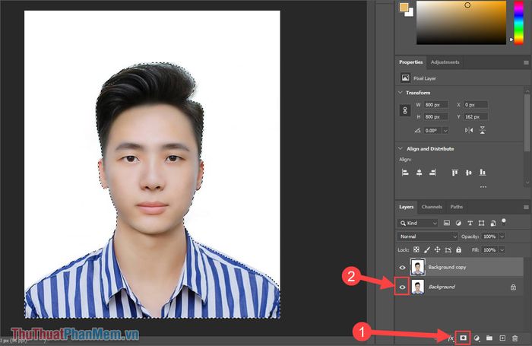This screenshot has height=346, width=532.
Task: Click the rotation angle field
Action: (x=433, y=130)
